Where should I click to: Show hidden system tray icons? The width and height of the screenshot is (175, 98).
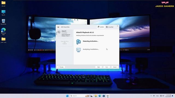151,96
